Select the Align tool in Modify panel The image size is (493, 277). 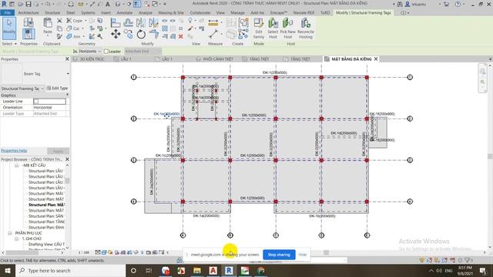116,22
